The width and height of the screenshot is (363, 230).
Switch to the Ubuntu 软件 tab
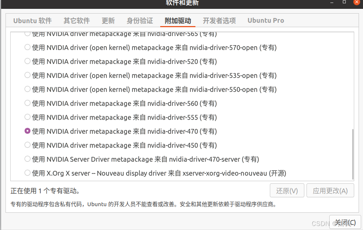[32, 21]
